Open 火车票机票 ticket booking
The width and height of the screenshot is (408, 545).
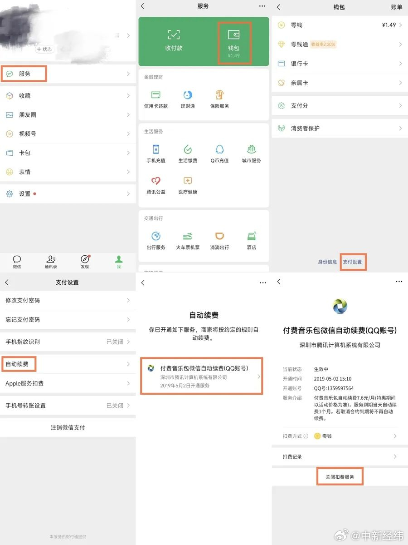188,238
